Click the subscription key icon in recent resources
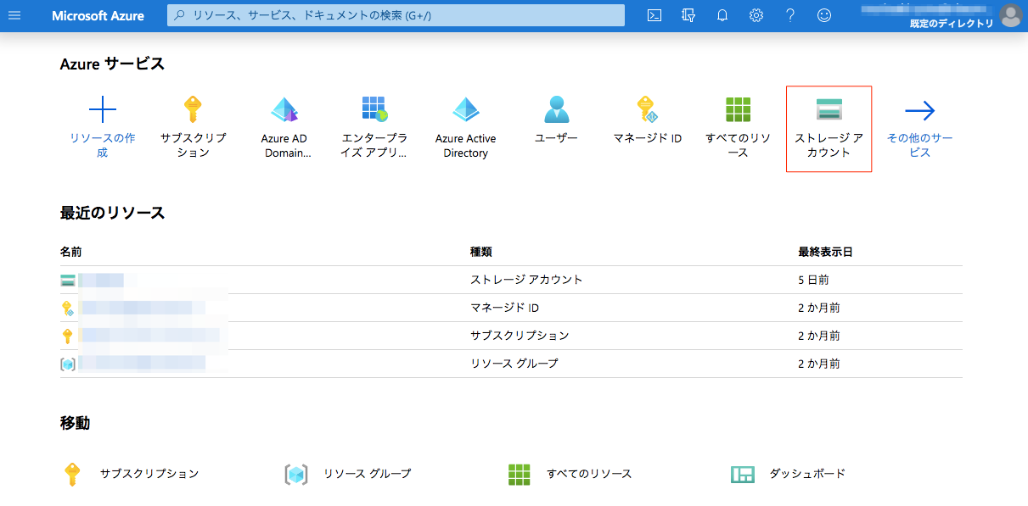 tap(68, 336)
